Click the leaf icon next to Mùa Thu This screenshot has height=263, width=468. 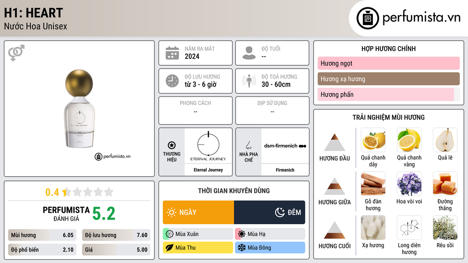point(170,247)
